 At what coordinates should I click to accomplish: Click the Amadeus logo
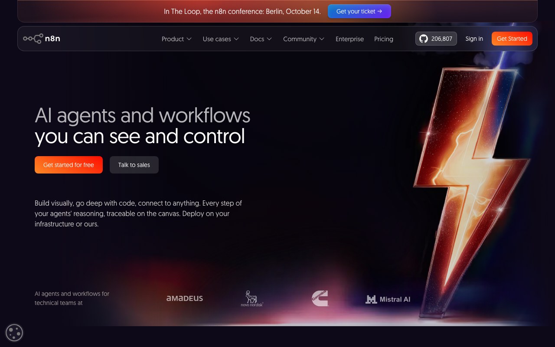point(184,298)
